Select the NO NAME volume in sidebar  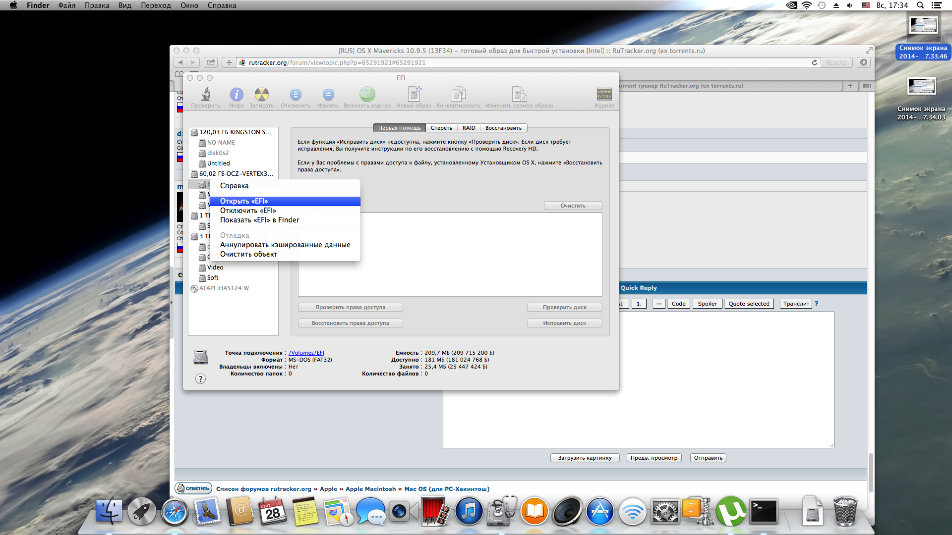[x=233, y=143]
